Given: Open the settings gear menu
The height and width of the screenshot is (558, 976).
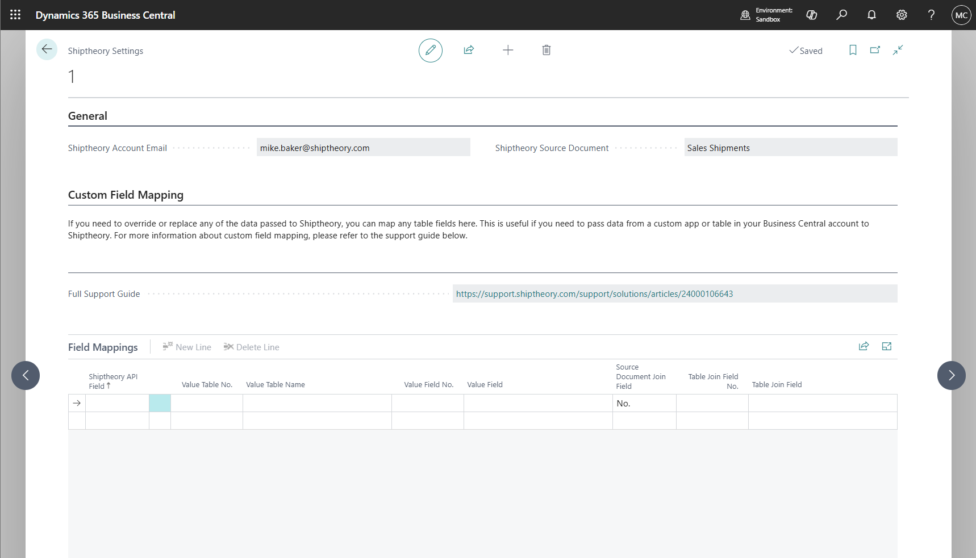Looking at the screenshot, I should tap(902, 15).
